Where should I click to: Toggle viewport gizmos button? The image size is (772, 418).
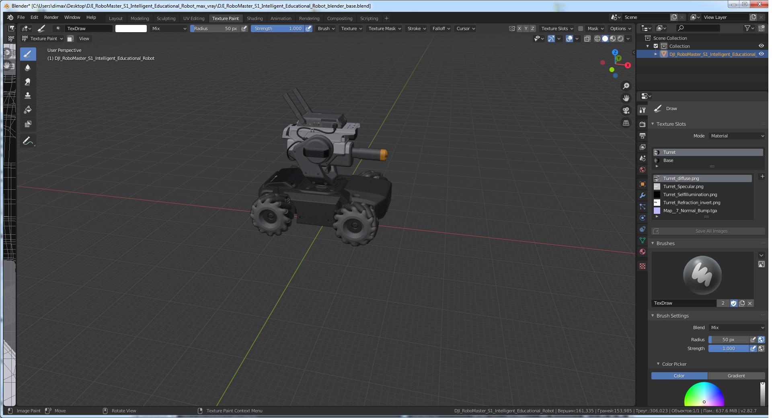click(x=551, y=39)
